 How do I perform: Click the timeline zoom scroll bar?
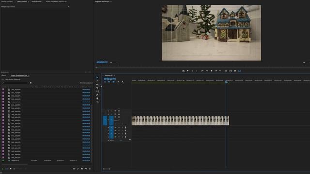click(x=107, y=169)
